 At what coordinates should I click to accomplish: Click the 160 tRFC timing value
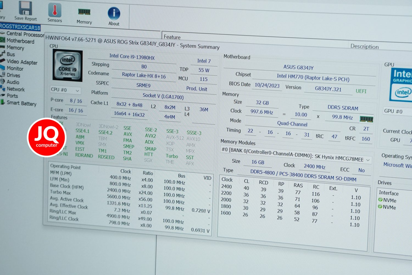[x=366, y=139]
